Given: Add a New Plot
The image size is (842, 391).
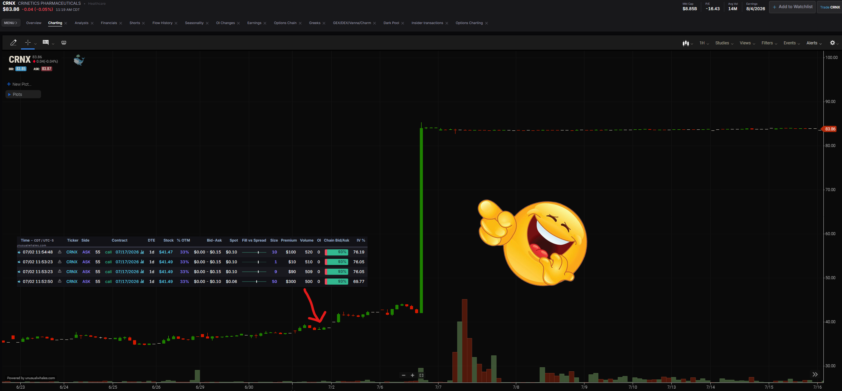Looking at the screenshot, I should click(x=19, y=84).
